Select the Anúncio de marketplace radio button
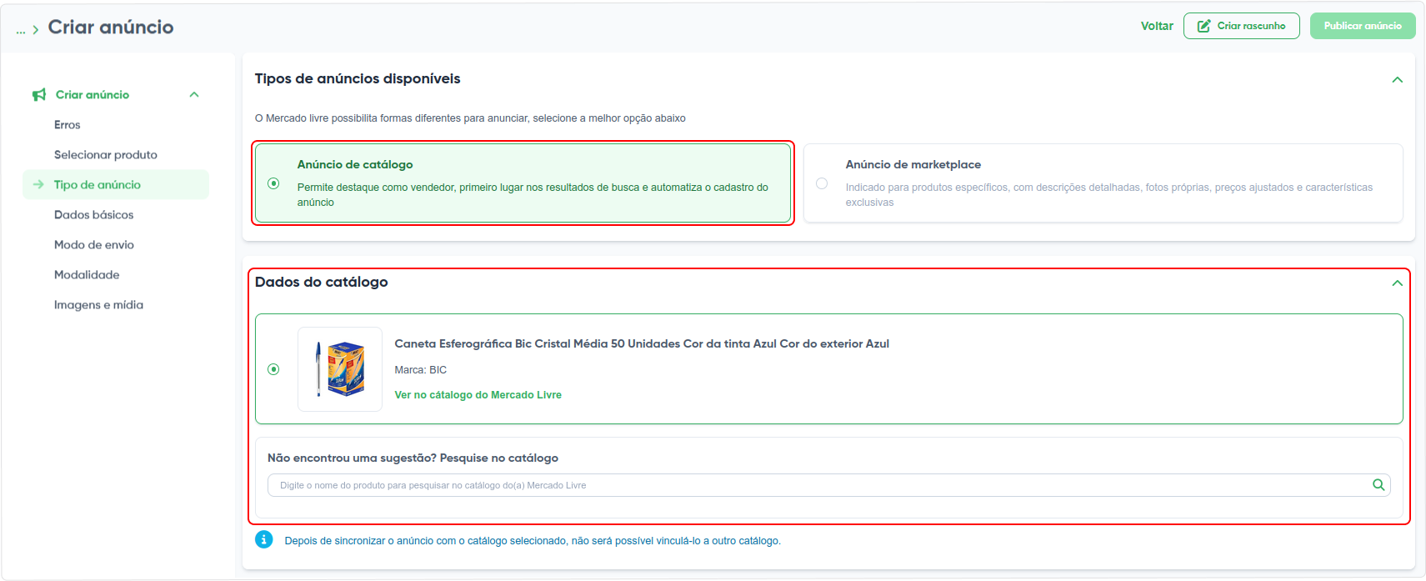Image resolution: width=1426 pixels, height=581 pixels. pos(822,183)
